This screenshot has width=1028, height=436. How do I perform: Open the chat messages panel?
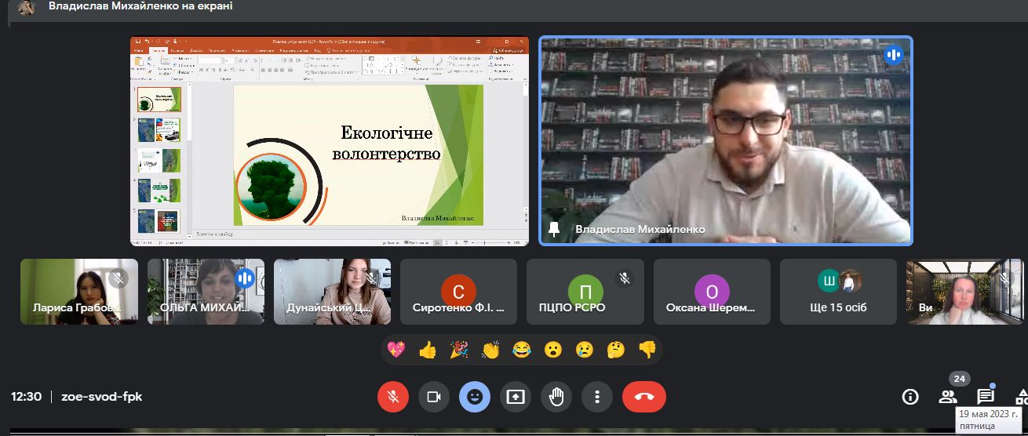[x=986, y=397]
